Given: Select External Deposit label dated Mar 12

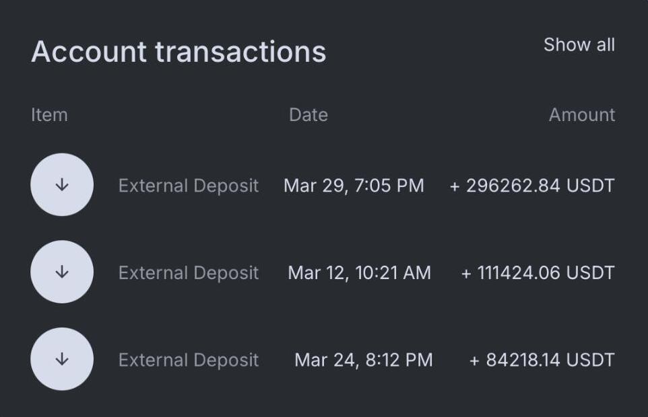Looking at the screenshot, I should tap(189, 272).
